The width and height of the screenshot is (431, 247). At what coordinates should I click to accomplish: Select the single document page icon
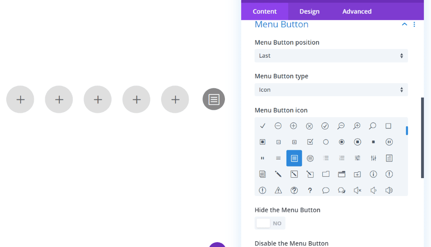(389, 158)
